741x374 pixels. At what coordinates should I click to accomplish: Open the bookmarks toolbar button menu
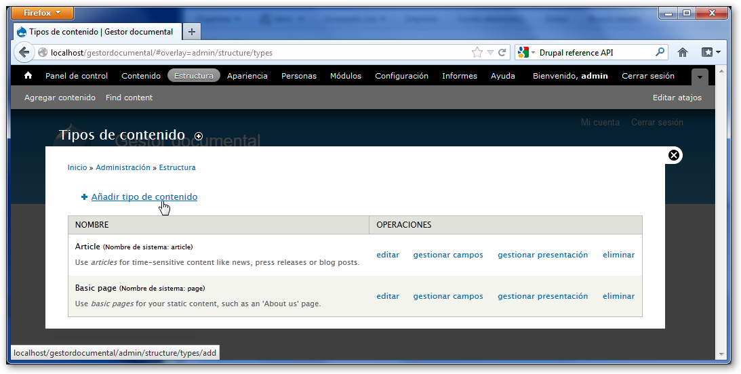pyautogui.click(x=710, y=52)
